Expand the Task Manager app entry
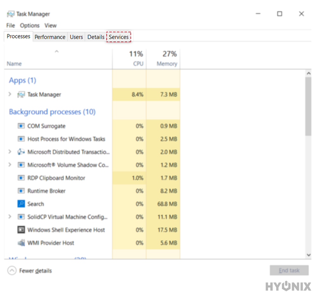 coord(9,94)
